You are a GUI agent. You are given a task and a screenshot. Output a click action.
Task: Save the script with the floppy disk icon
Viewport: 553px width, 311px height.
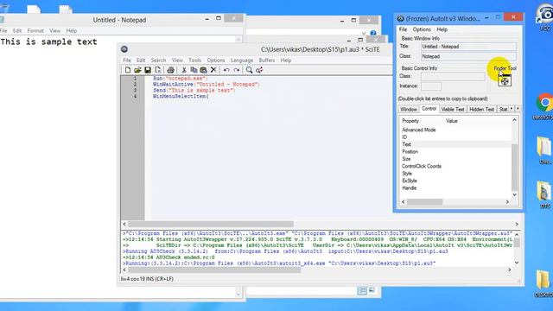click(x=148, y=70)
